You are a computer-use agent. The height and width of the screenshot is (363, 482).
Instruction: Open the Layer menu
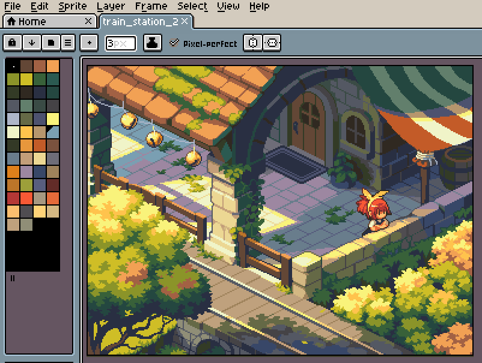pos(111,6)
